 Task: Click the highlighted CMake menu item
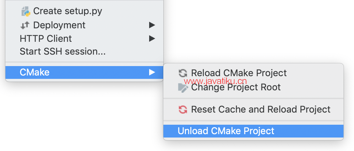pyautogui.click(x=84, y=72)
